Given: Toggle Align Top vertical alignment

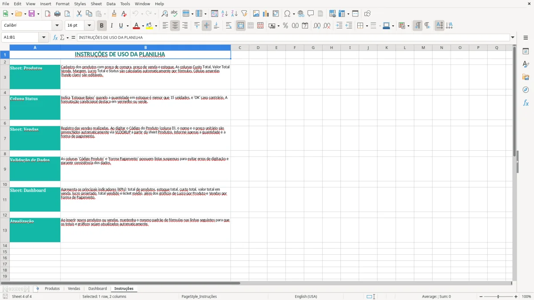Looking at the screenshot, I should click(x=197, y=26).
